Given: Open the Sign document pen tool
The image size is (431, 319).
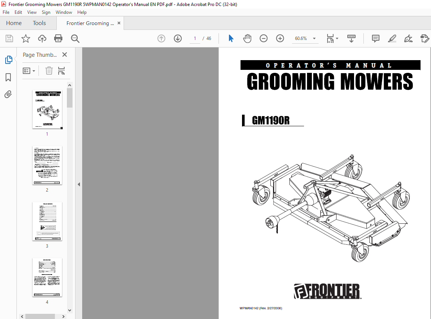Looking at the screenshot, I should point(409,38).
